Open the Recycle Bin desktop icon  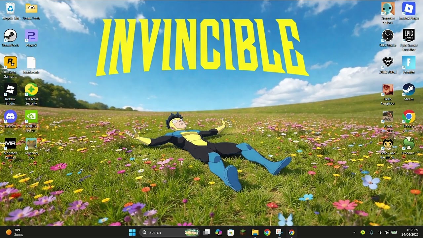tap(10, 11)
